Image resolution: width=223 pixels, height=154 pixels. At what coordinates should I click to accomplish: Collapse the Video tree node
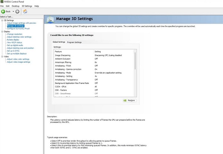point(2,56)
